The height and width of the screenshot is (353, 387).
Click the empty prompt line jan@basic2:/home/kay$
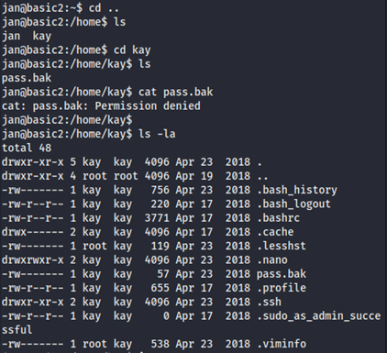67,120
